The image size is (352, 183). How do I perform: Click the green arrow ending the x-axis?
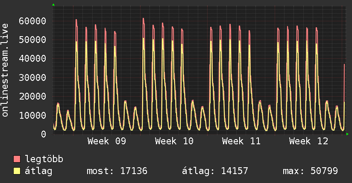(347, 134)
